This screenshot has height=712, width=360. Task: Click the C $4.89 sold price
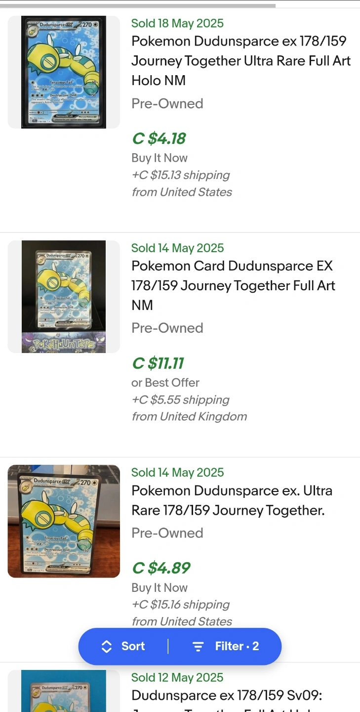pyautogui.click(x=161, y=568)
